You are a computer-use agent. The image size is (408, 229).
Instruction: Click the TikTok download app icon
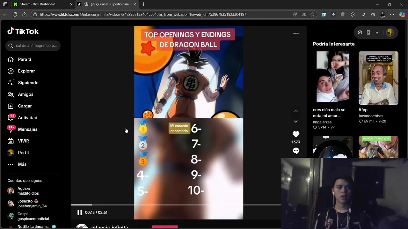click(x=377, y=32)
